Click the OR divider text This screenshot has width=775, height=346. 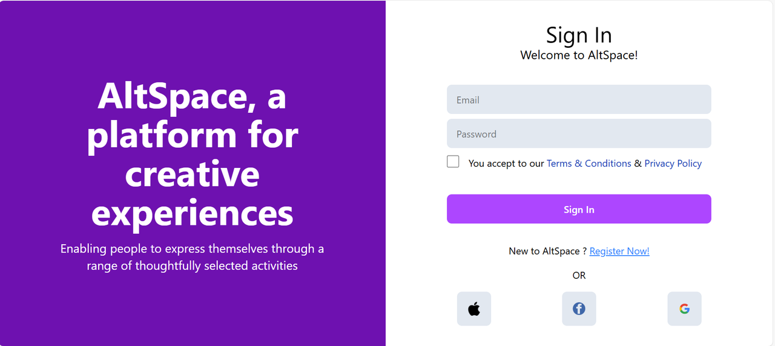[x=579, y=275]
